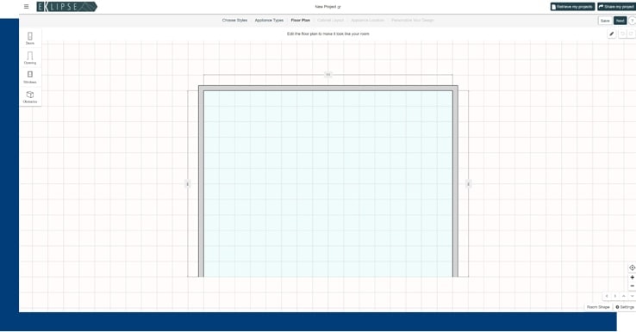Pan the canvas left with arrow
636x332 pixels.
pos(607,296)
